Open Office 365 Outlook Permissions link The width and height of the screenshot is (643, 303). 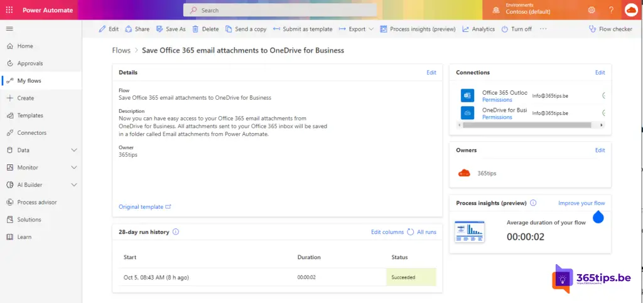[x=497, y=100]
